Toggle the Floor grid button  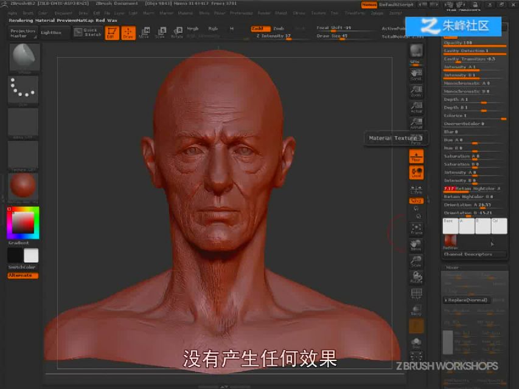coord(416,156)
